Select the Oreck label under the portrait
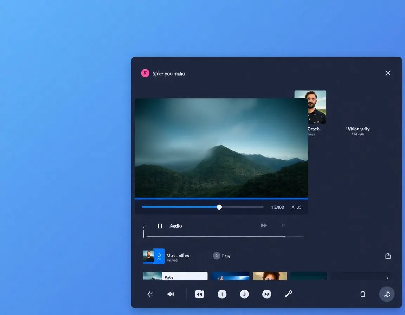 pos(314,129)
